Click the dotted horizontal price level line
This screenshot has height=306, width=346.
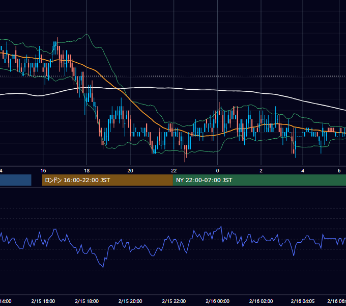(173, 76)
